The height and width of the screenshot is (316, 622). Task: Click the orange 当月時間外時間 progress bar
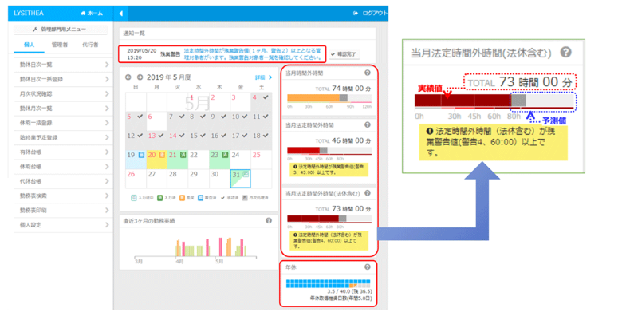click(x=329, y=98)
